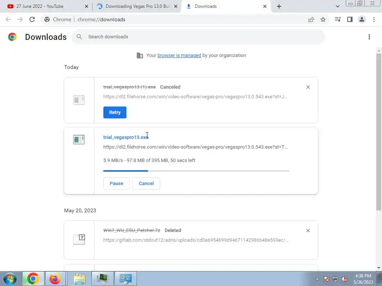Image resolution: width=382 pixels, height=286 pixels.
Task: Click the 'Today' date heading
Action: (71, 67)
